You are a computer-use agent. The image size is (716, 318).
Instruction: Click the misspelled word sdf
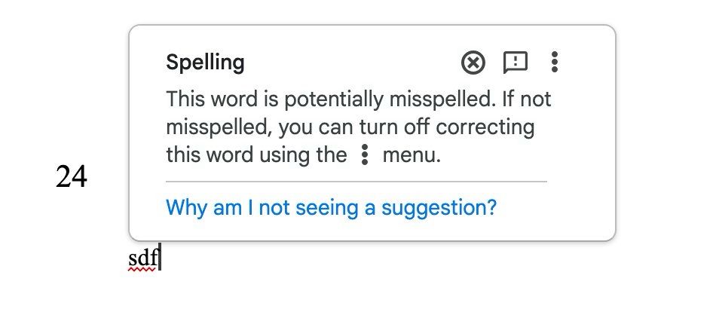(142, 260)
